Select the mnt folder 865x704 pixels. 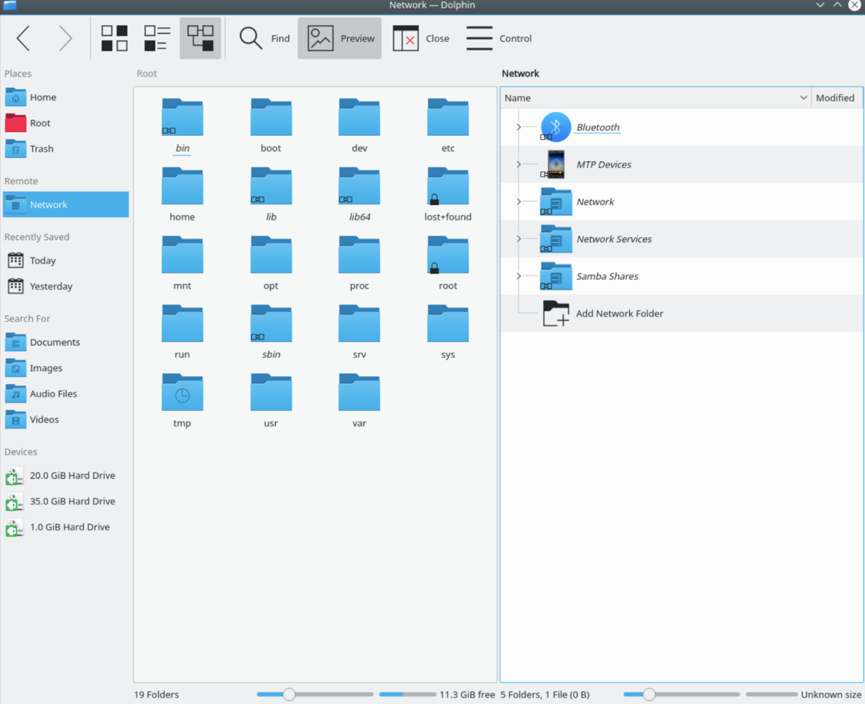click(x=182, y=263)
